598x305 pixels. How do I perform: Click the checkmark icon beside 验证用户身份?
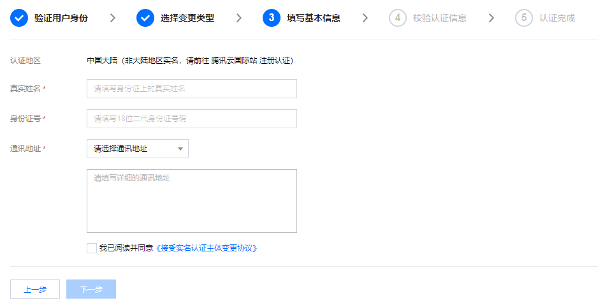click(19, 18)
